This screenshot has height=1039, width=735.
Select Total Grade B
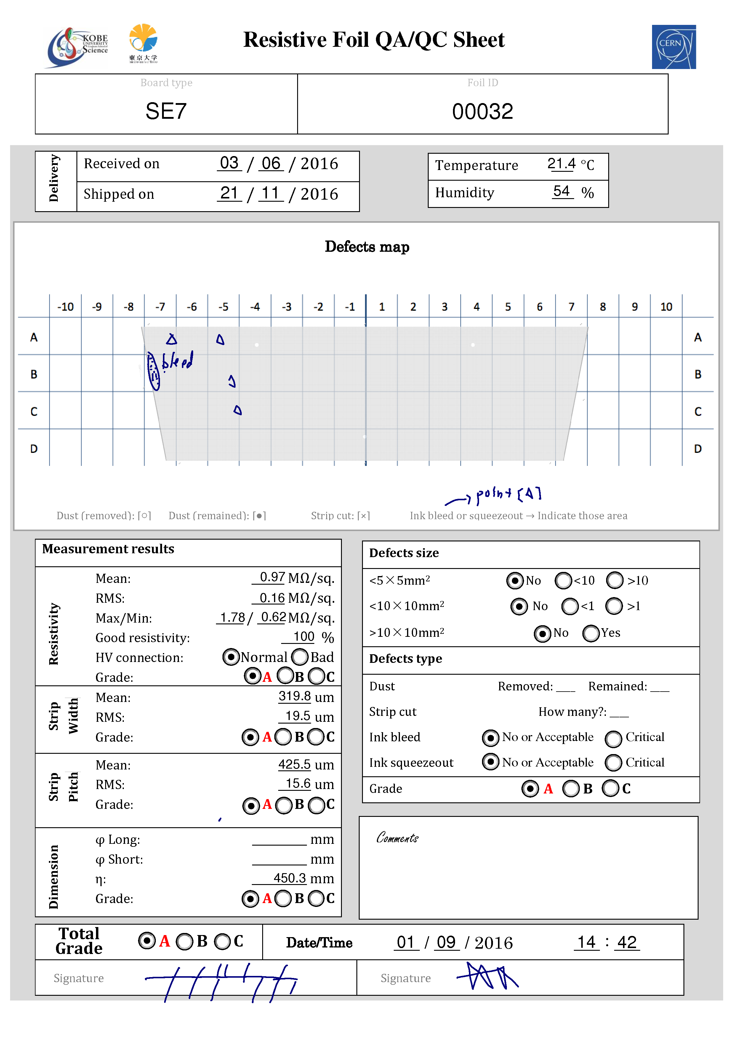coord(185,942)
